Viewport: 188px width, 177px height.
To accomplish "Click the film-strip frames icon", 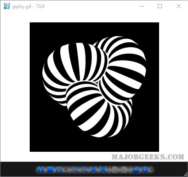I will (59, 170).
